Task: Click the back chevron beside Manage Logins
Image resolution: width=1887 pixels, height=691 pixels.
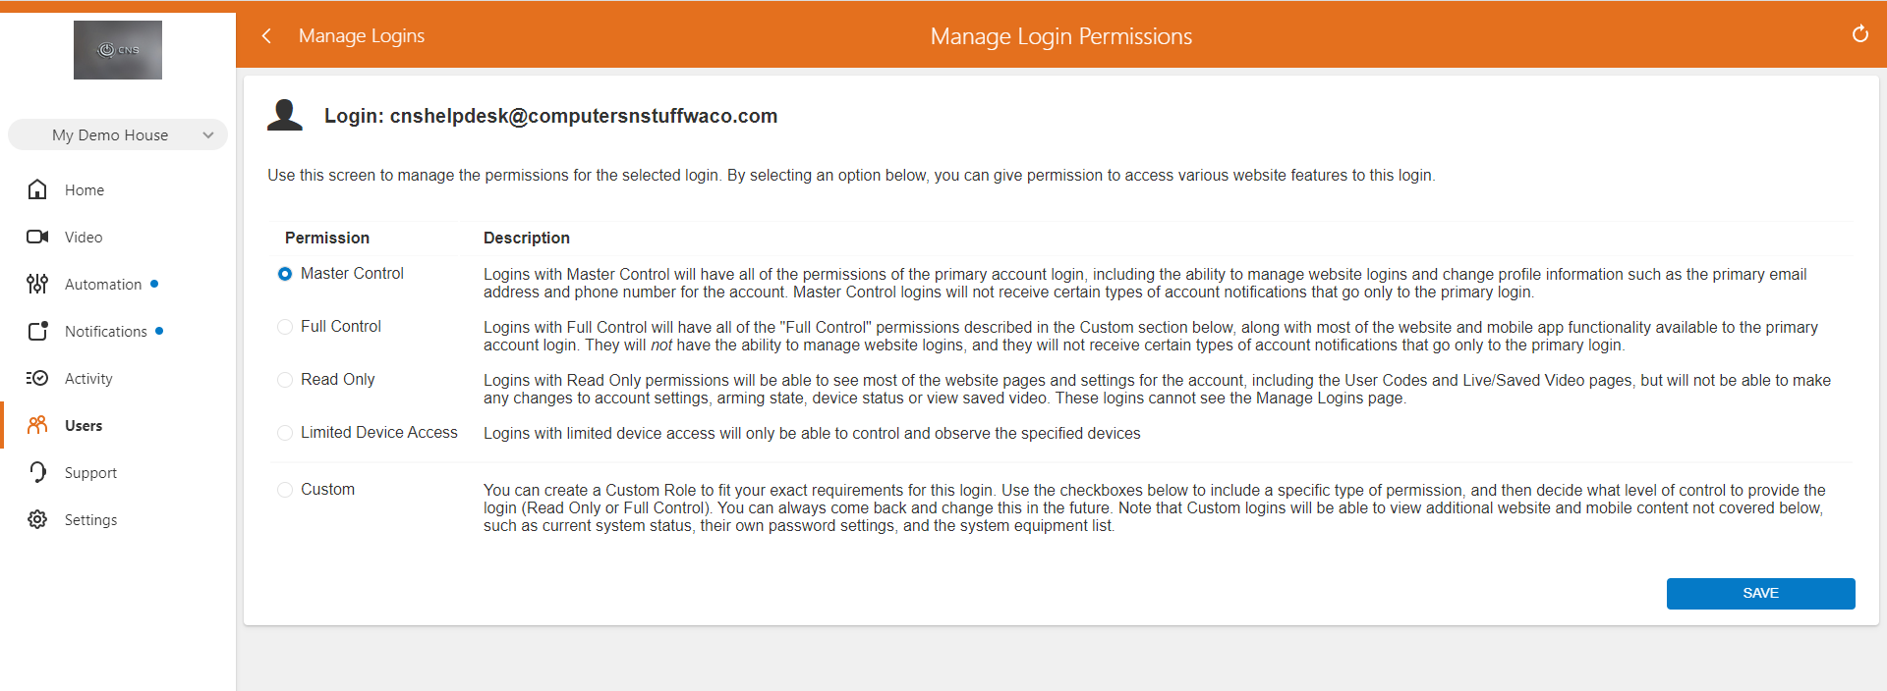Action: tap(266, 36)
